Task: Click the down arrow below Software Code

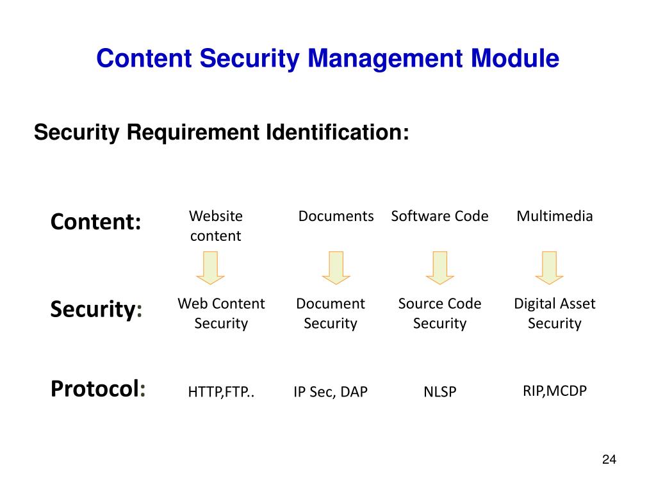Action: click(x=439, y=268)
